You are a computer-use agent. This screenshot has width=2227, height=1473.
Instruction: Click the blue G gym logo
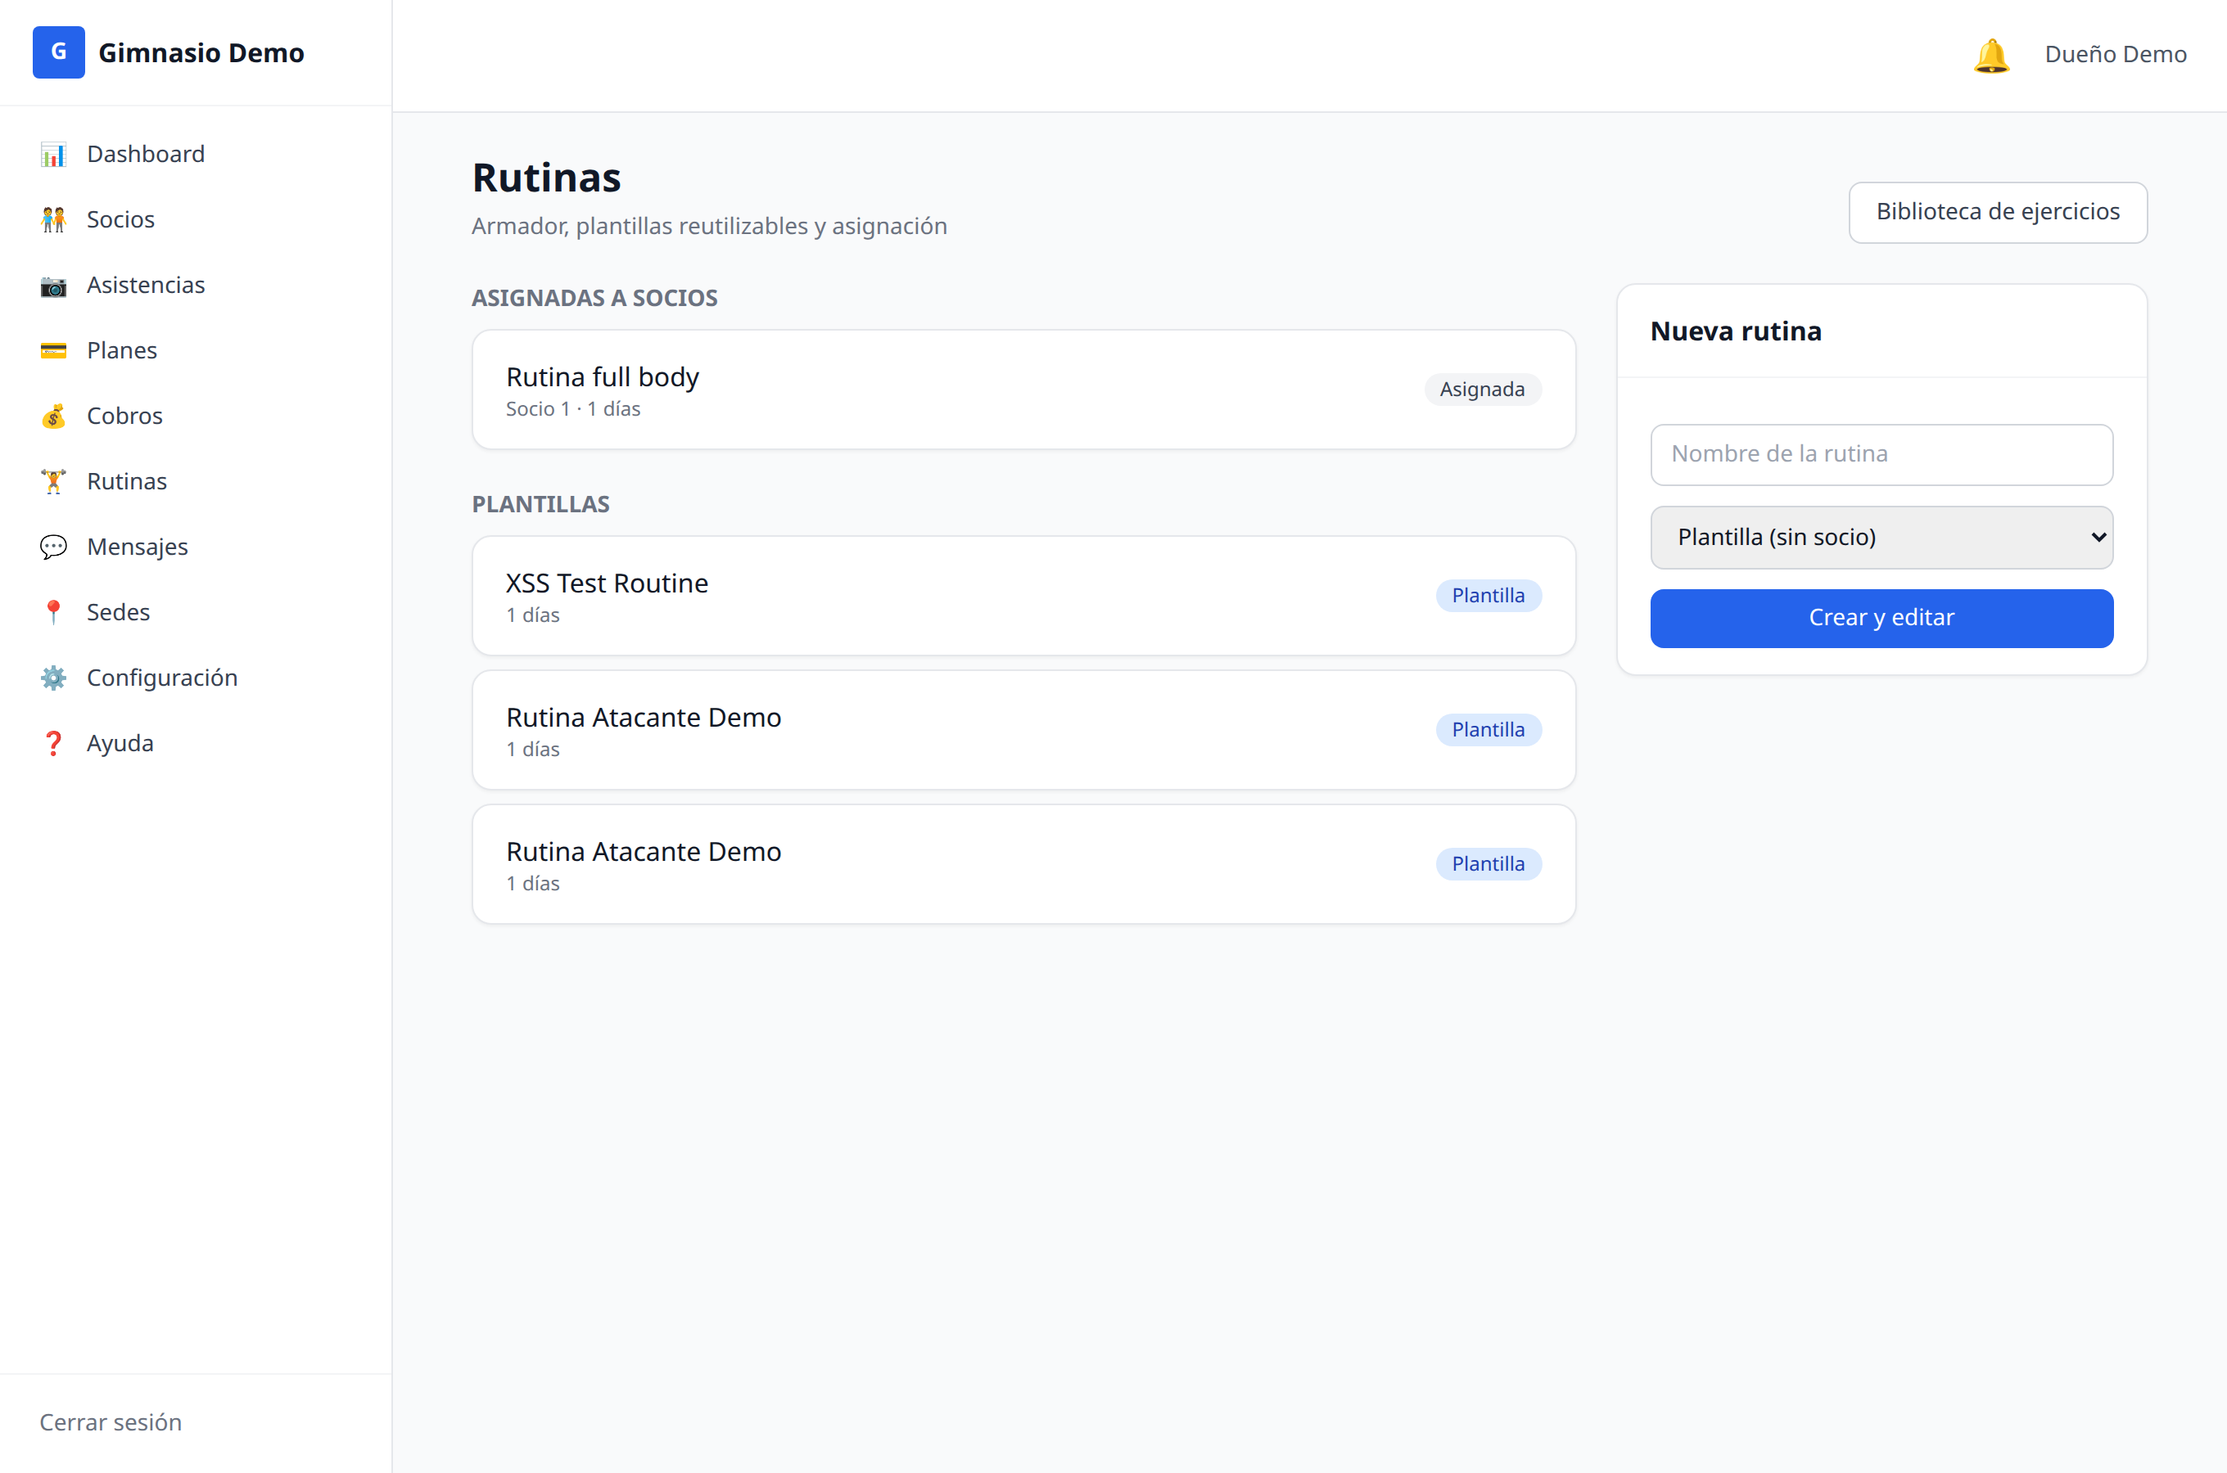(58, 52)
